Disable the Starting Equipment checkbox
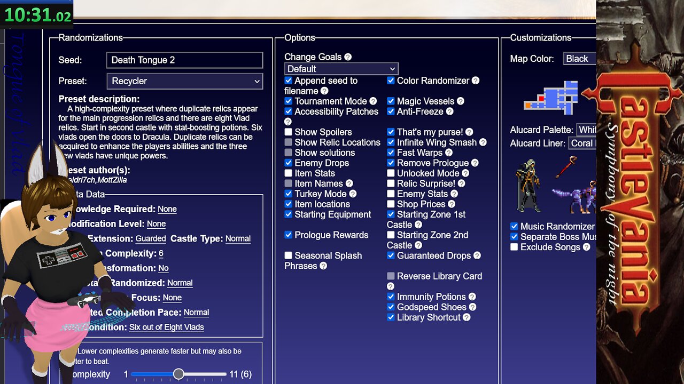 [x=289, y=214]
